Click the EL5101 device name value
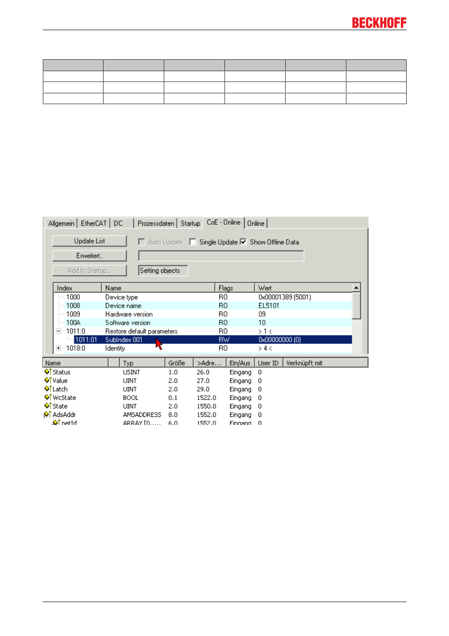Viewport: 449px width, 636px height. [269, 306]
